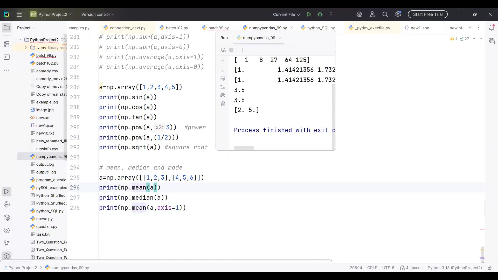The image size is (498, 280).
Task: Open IDE settings gear
Action: pos(398,14)
